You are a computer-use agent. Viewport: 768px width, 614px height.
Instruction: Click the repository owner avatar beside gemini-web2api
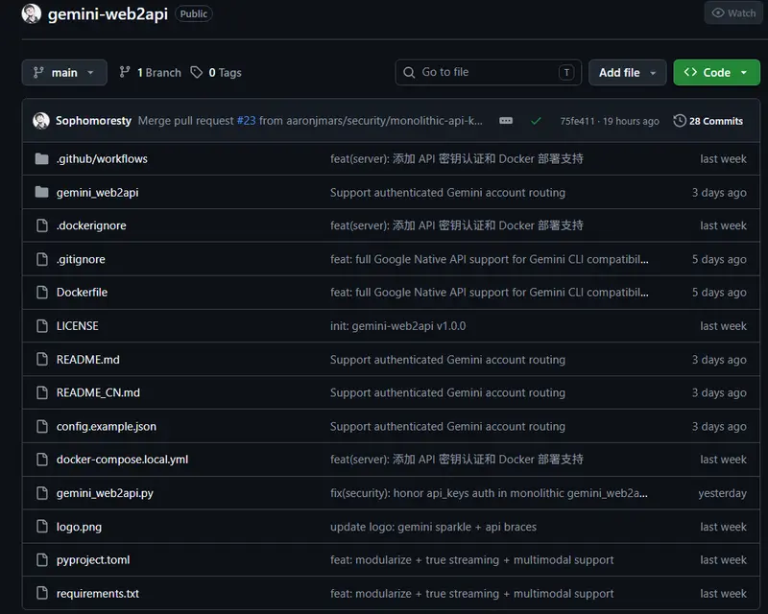(x=32, y=13)
